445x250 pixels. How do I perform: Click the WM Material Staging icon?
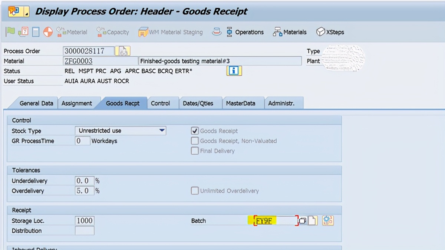[170, 32]
